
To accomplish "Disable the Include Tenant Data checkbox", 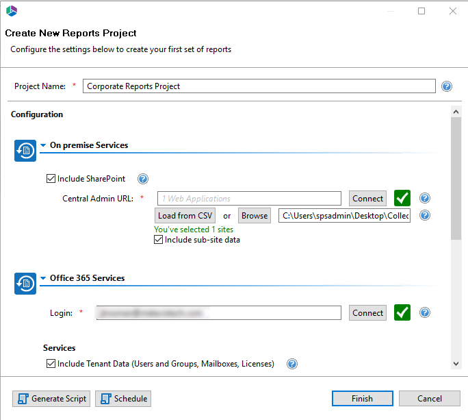I will [x=51, y=364].
